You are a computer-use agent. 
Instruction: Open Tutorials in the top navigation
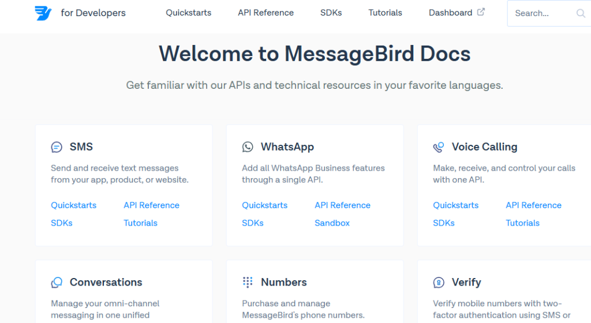pyautogui.click(x=385, y=13)
